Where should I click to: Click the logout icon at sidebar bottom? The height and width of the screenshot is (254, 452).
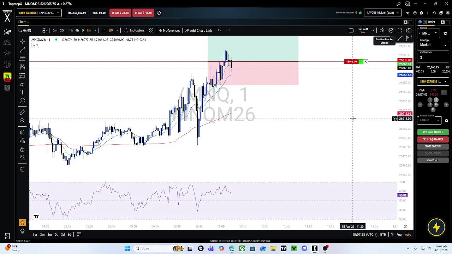[7, 236]
